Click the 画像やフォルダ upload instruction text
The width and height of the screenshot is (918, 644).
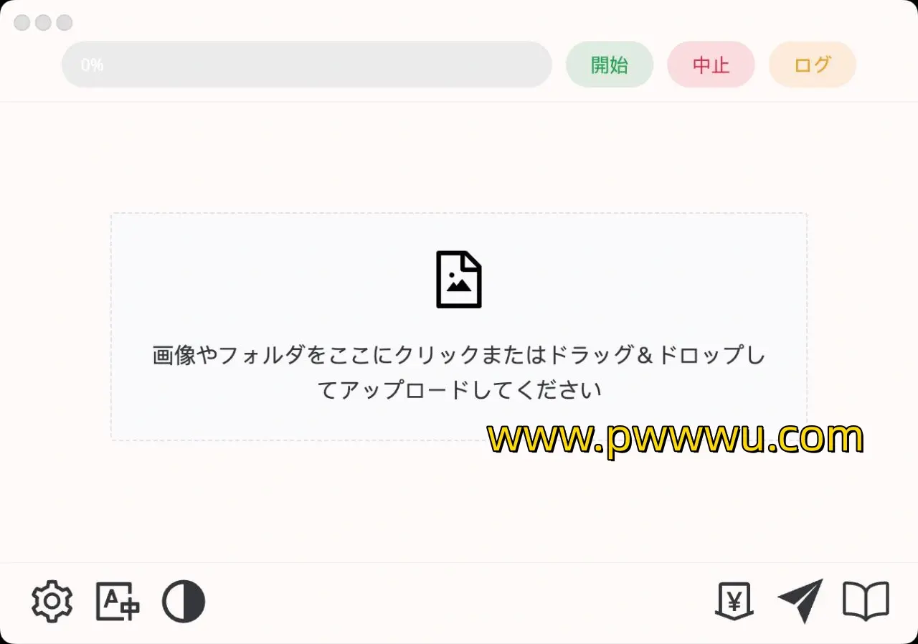point(459,355)
